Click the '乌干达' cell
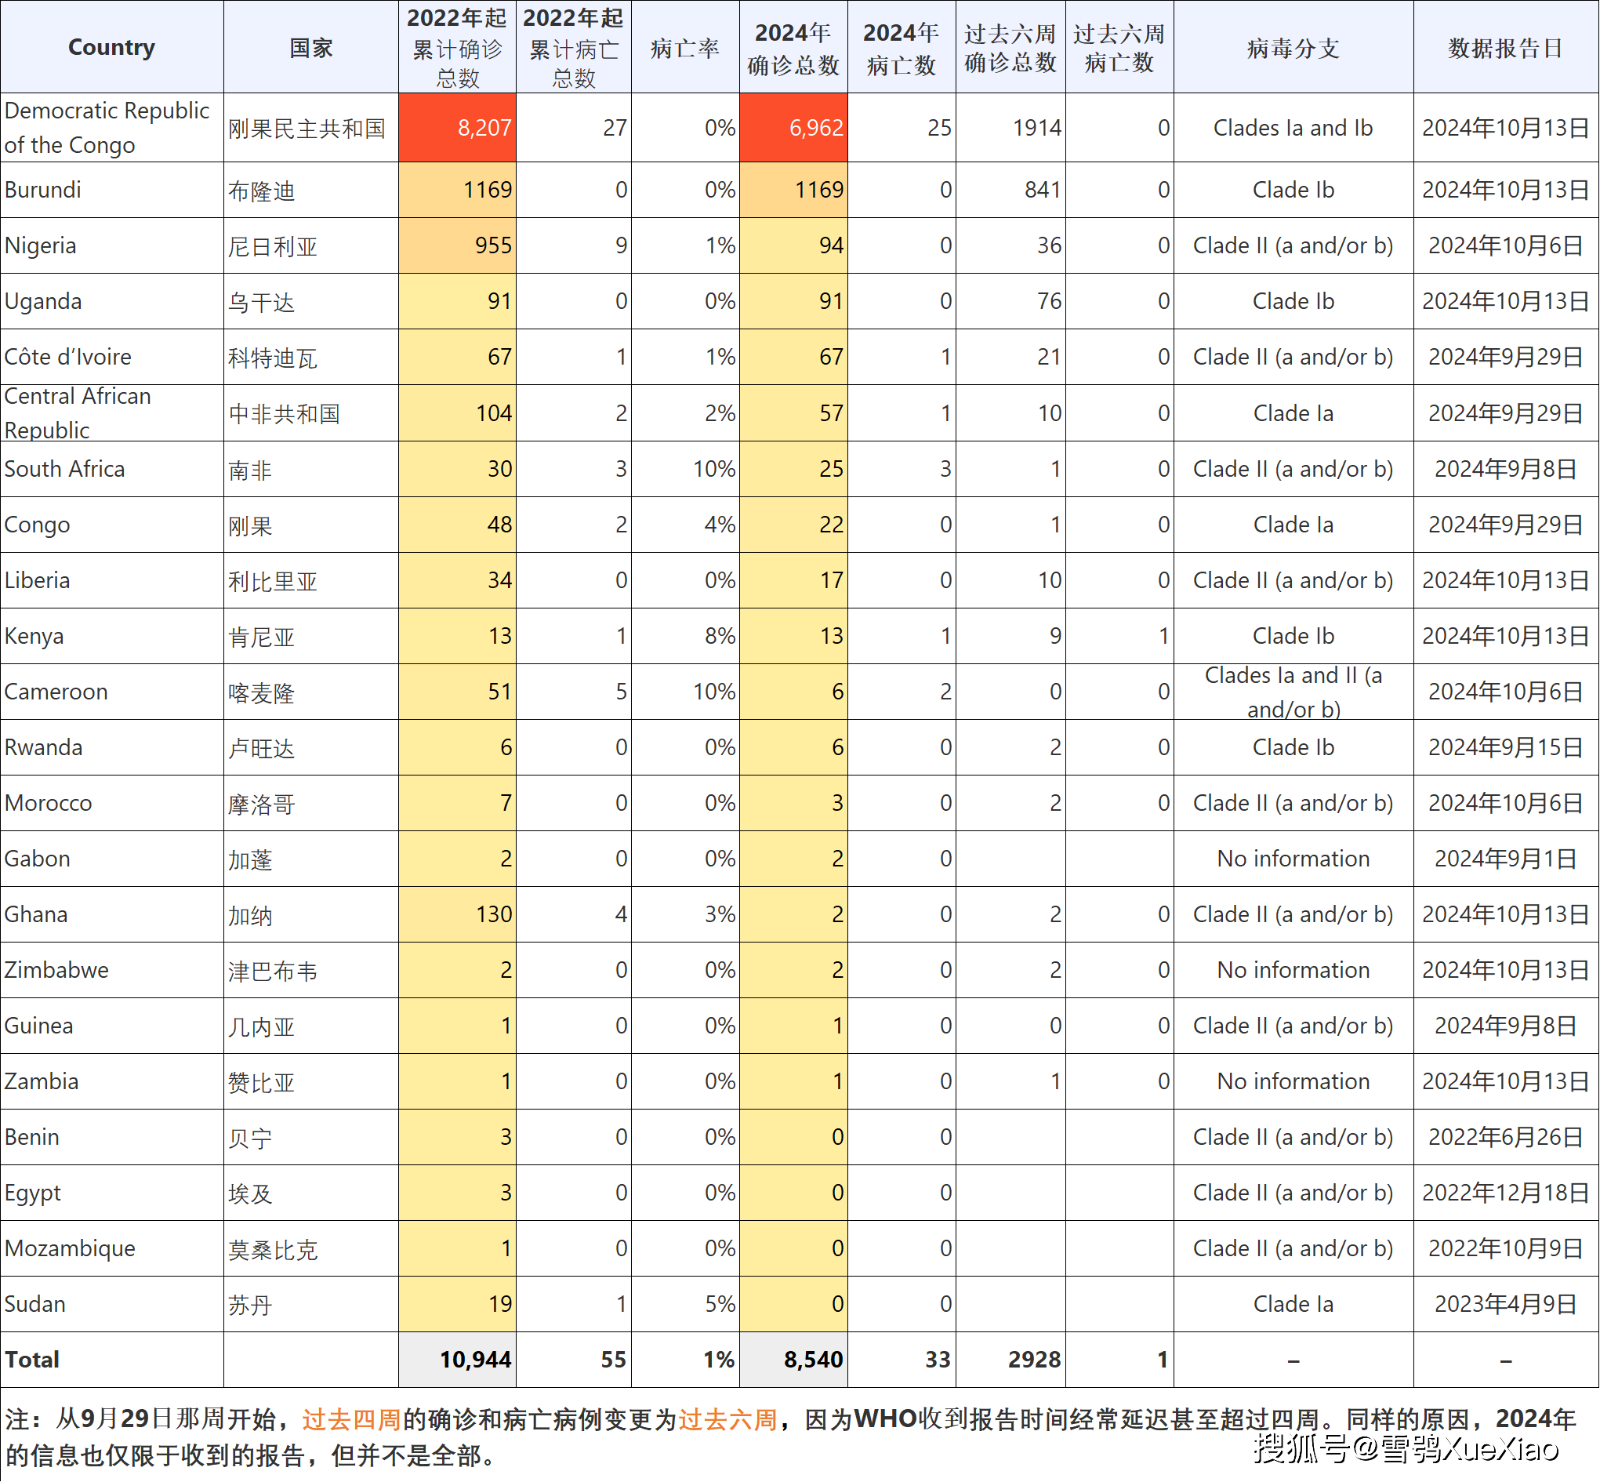The height and width of the screenshot is (1482, 1600). tap(311, 302)
